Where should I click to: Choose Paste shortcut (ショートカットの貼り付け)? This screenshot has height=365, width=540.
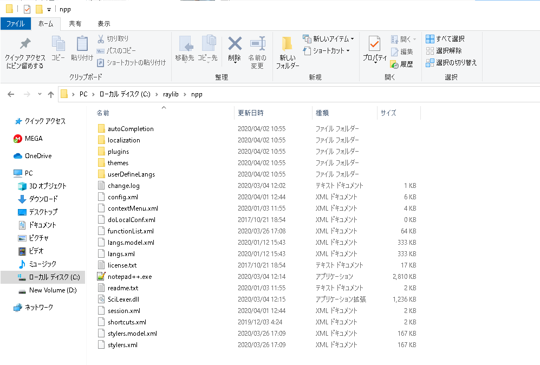click(132, 63)
